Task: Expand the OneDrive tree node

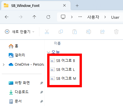Action: coord(4,65)
